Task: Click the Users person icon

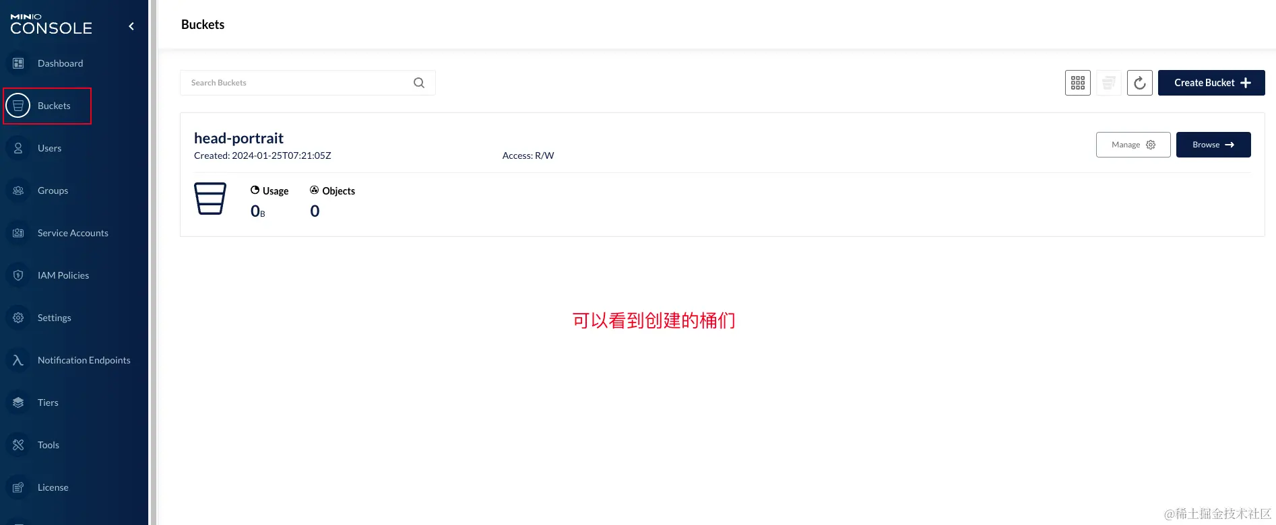Action: pos(18,148)
